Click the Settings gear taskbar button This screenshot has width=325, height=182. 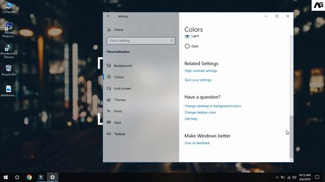pyautogui.click(x=52, y=177)
